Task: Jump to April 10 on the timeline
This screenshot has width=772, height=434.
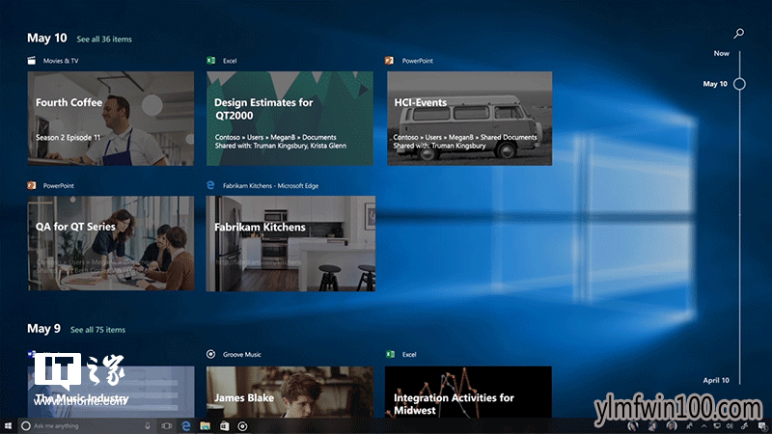Action: [x=716, y=380]
